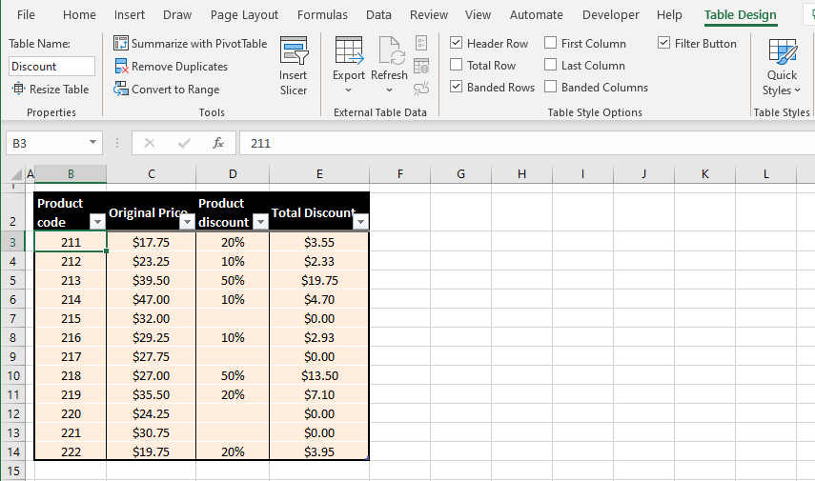The image size is (815, 481).
Task: Switch to the Formulas tab
Action: [322, 15]
